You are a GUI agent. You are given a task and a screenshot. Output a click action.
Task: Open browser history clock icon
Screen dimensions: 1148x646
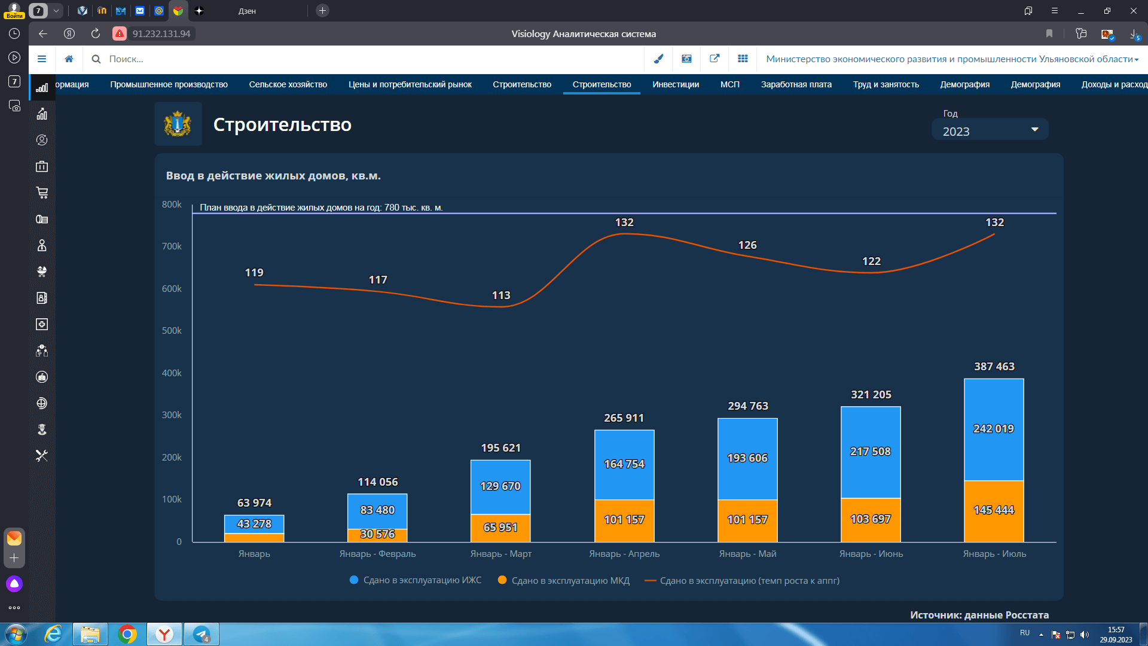click(14, 33)
